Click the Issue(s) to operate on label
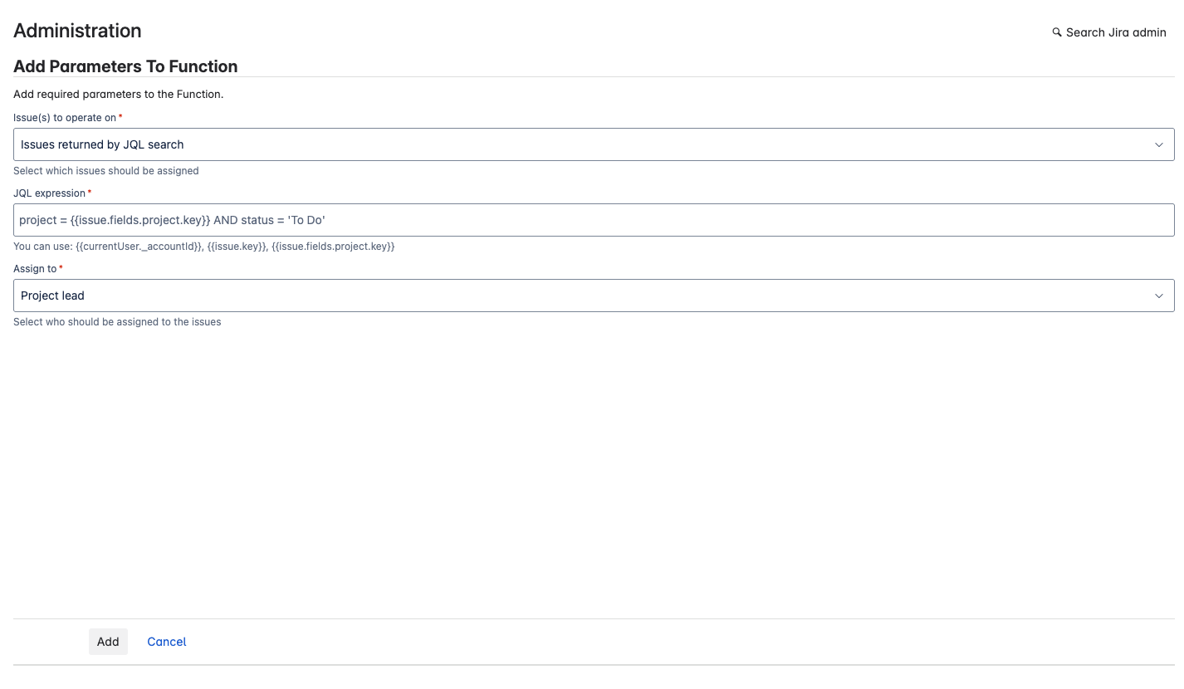Screen dimensions: 1184x689 tap(65, 117)
